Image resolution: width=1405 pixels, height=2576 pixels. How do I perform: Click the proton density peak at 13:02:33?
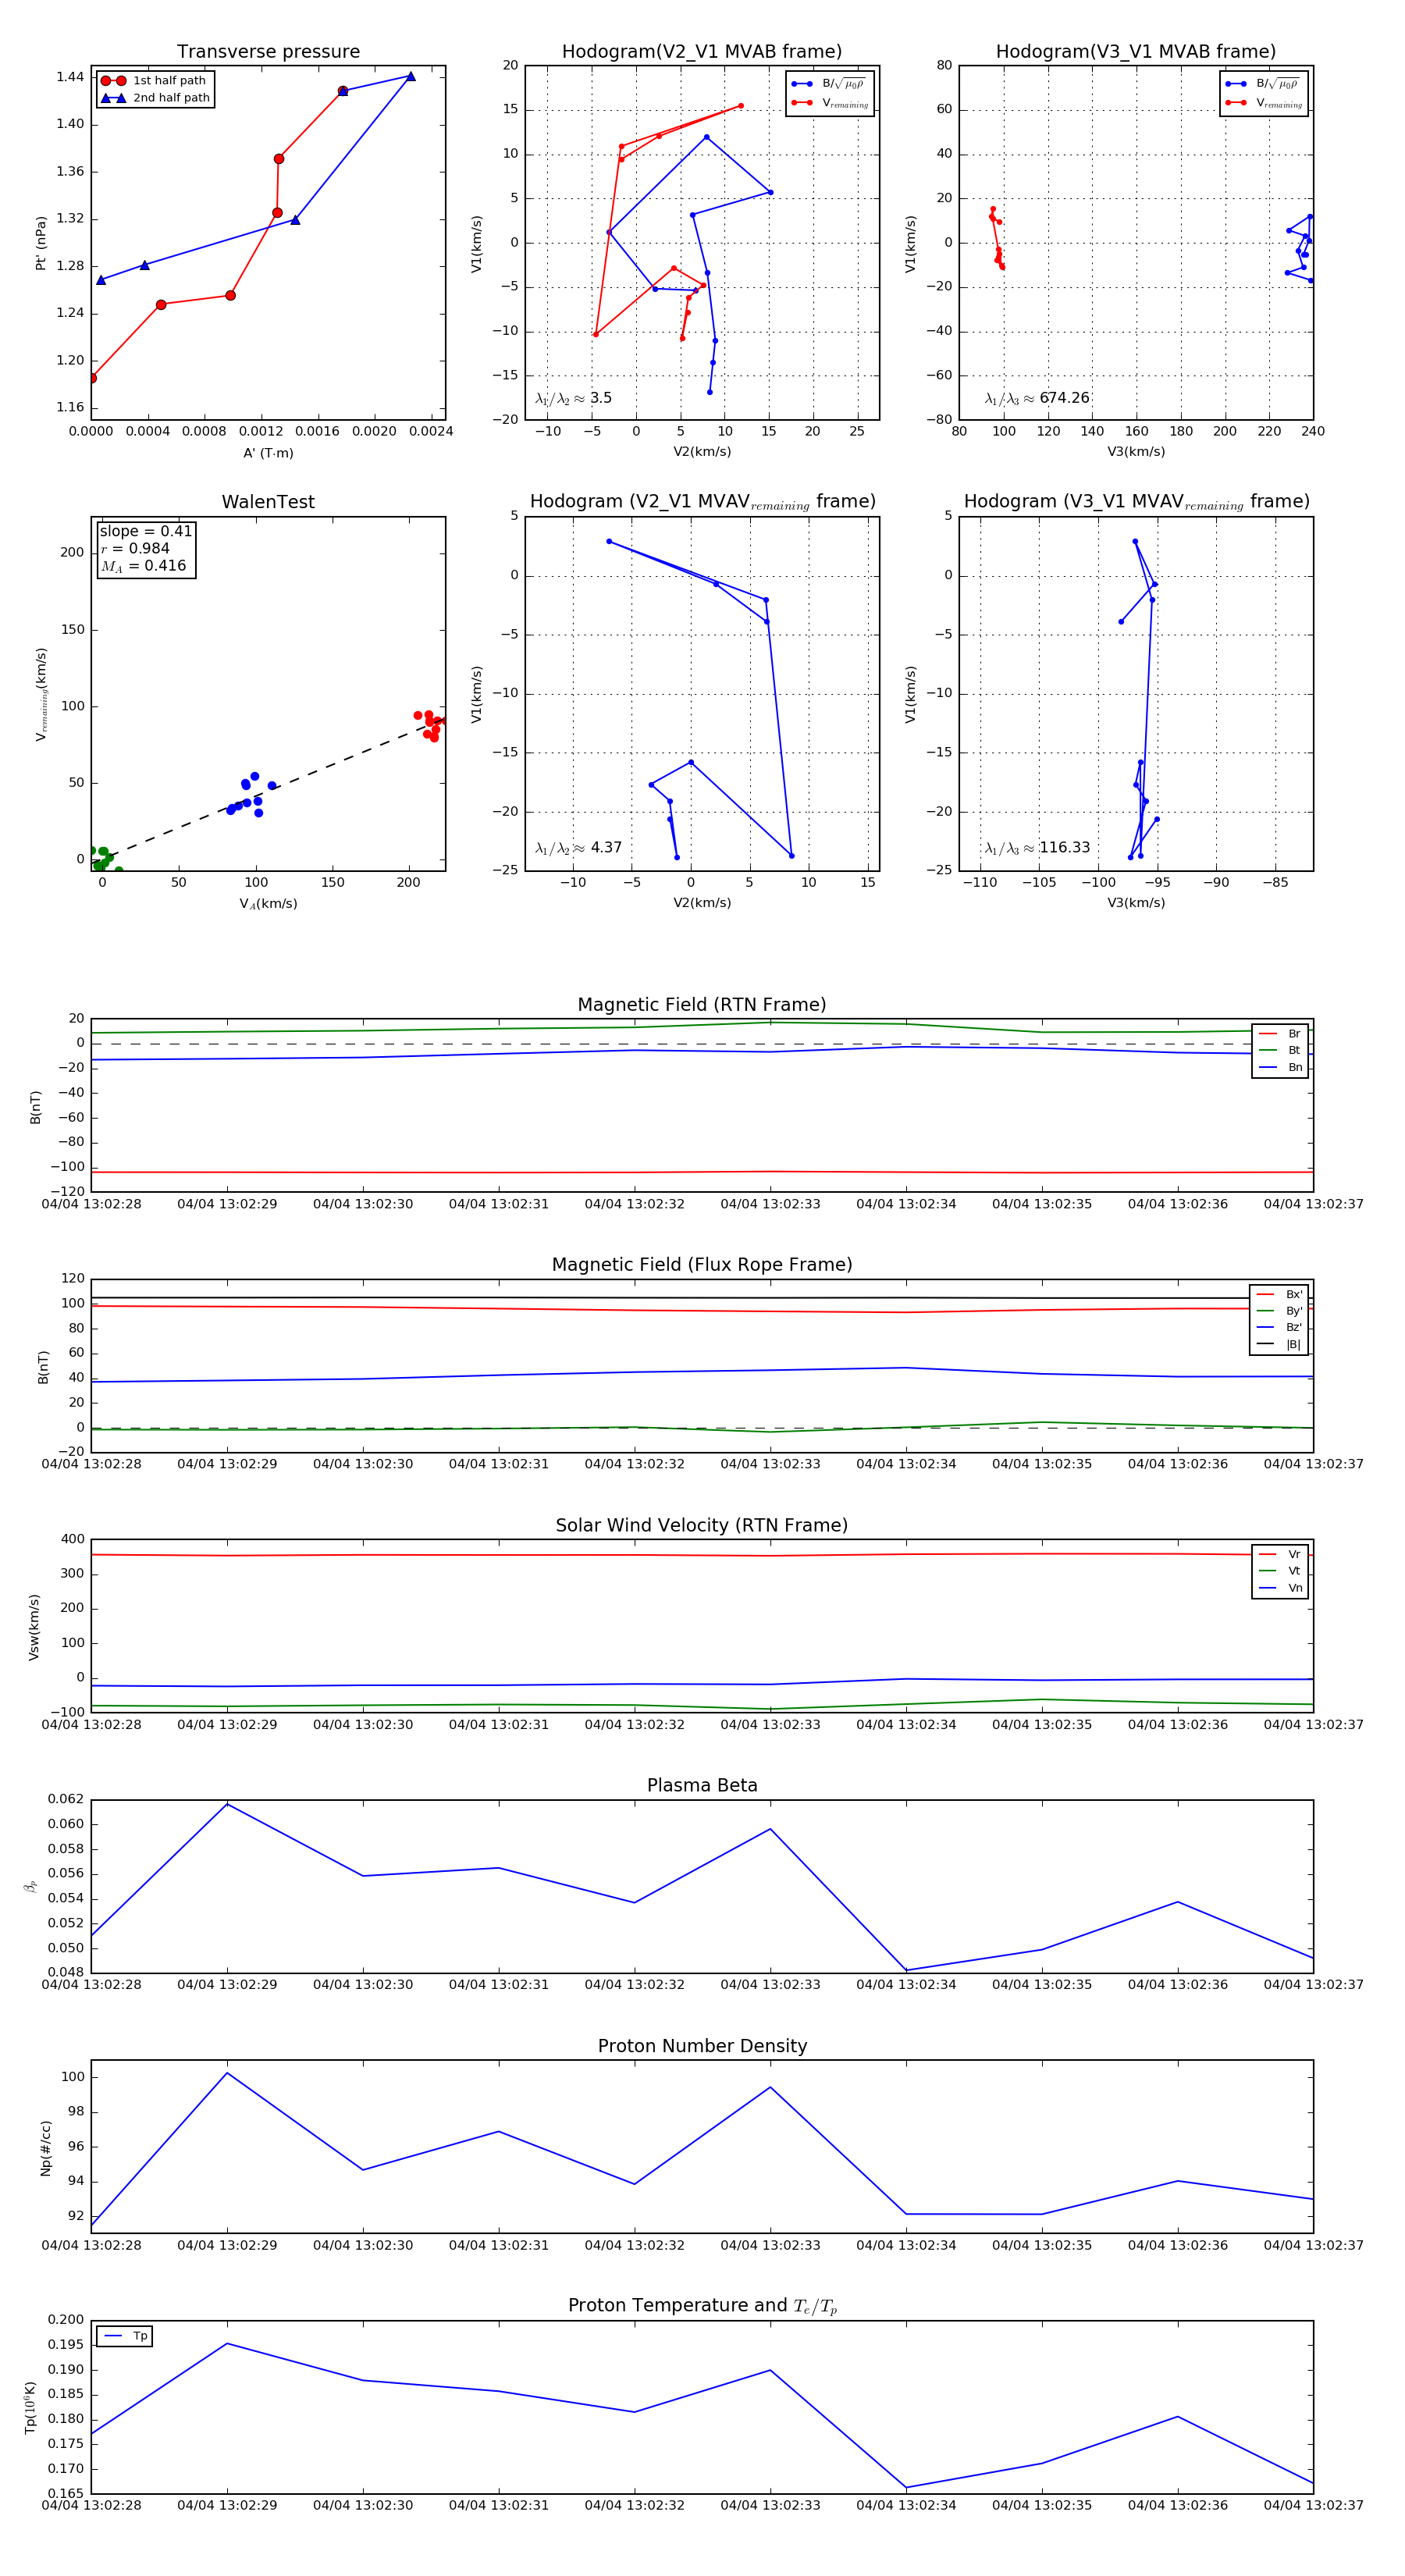pos(770,2088)
